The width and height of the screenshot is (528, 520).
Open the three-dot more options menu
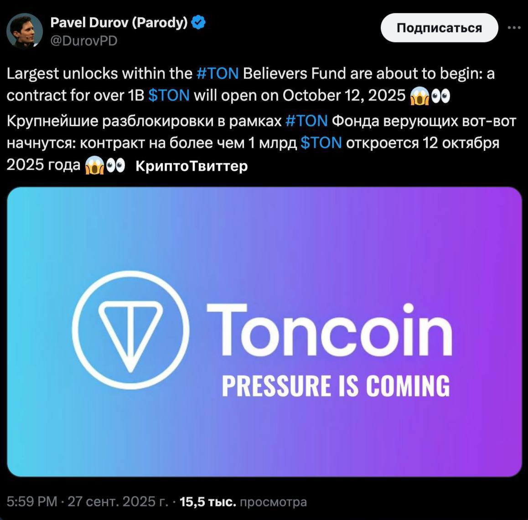coord(514,28)
